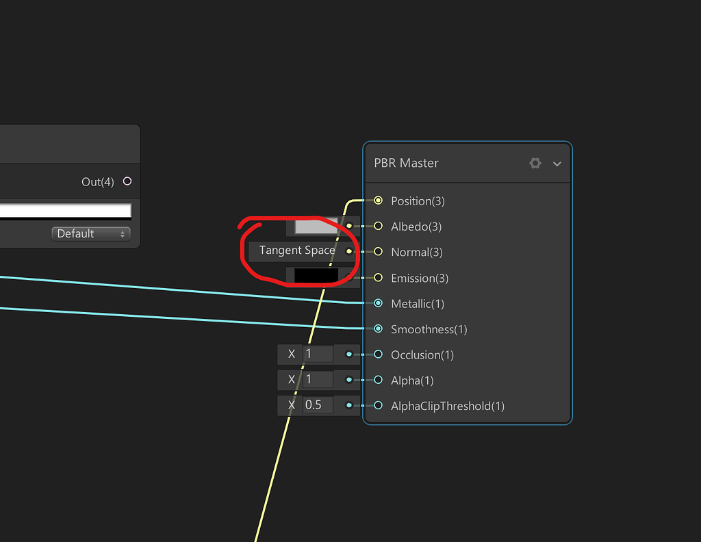701x542 pixels.
Task: Click the Metallic(1) connected input port
Action: point(378,303)
